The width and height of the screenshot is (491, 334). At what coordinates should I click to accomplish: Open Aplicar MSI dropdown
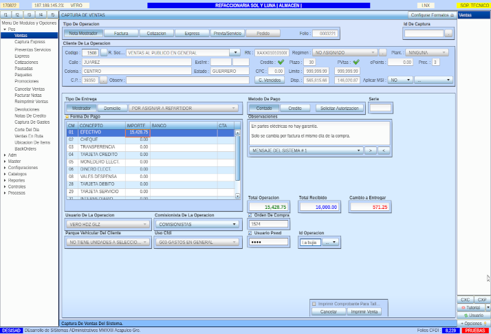pyautogui.click(x=400, y=80)
